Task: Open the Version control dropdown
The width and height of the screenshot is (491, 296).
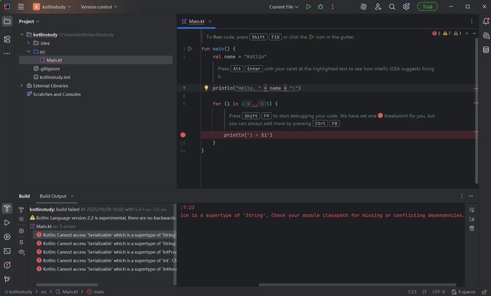Action: click(x=99, y=7)
